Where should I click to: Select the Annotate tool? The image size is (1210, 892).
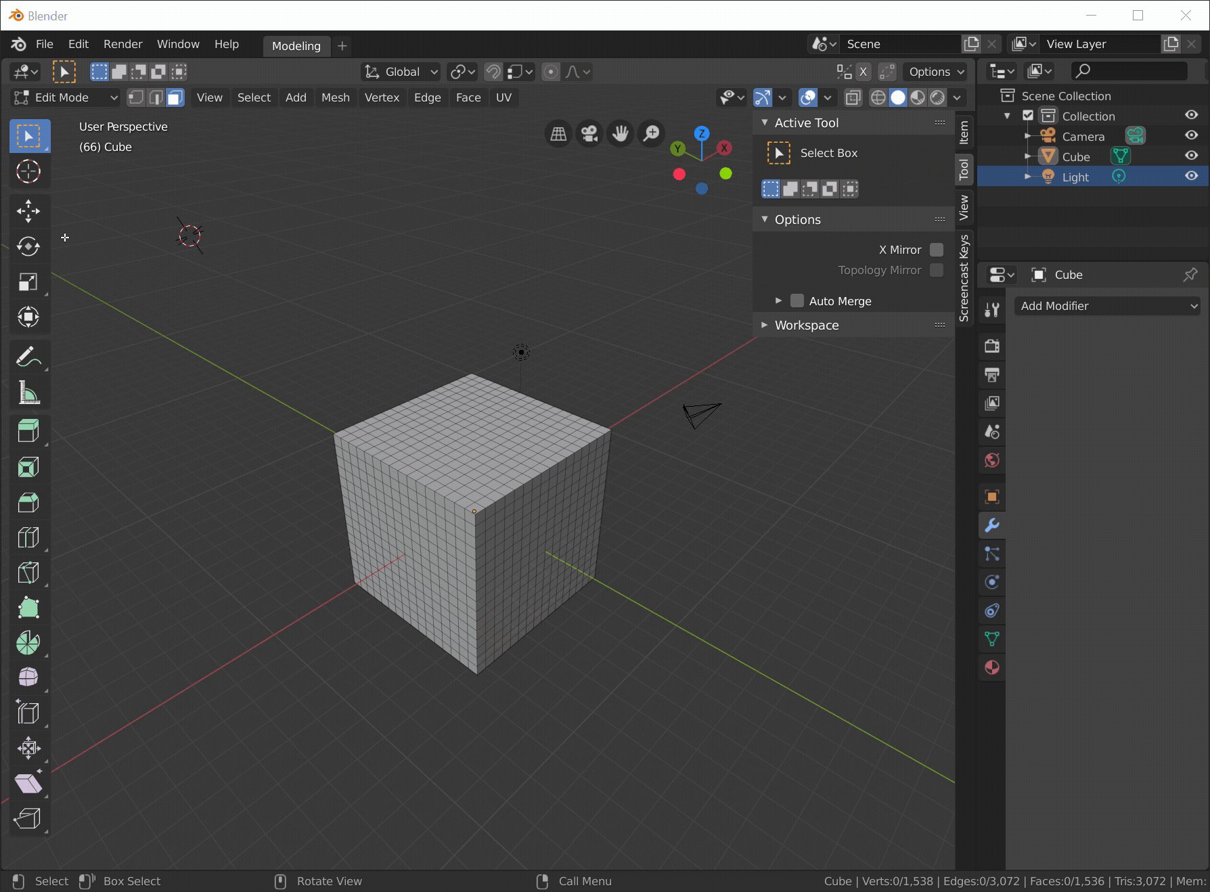pos(29,357)
